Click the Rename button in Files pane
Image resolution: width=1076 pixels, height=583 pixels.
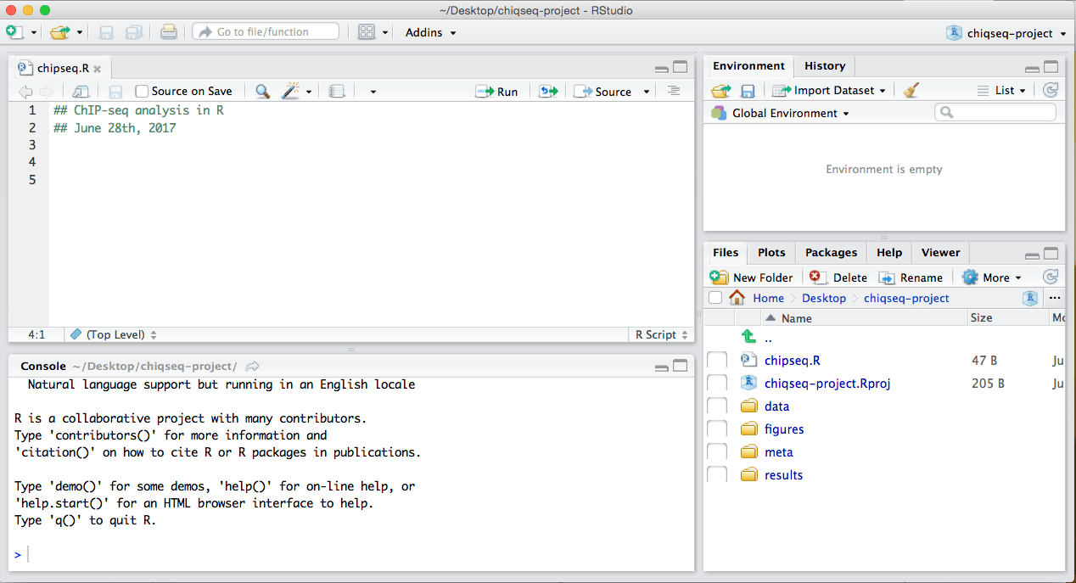click(x=911, y=277)
